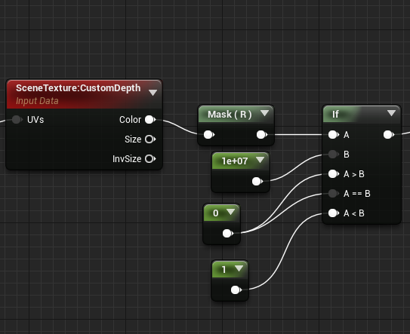Click the A > B input pin
Image resolution: width=410 pixels, height=334 pixels.
click(333, 174)
